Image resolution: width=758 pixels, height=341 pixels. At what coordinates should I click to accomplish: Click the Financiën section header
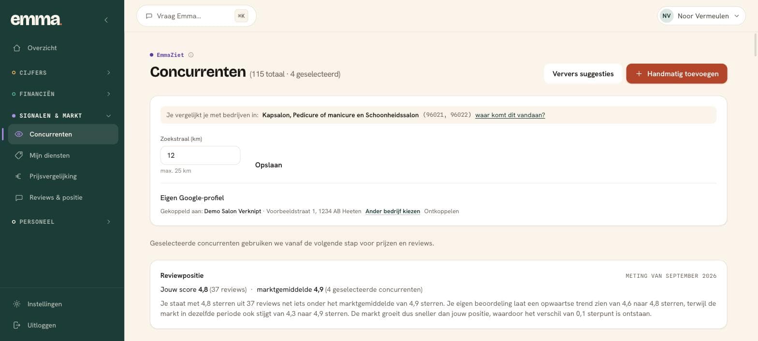[x=62, y=94]
